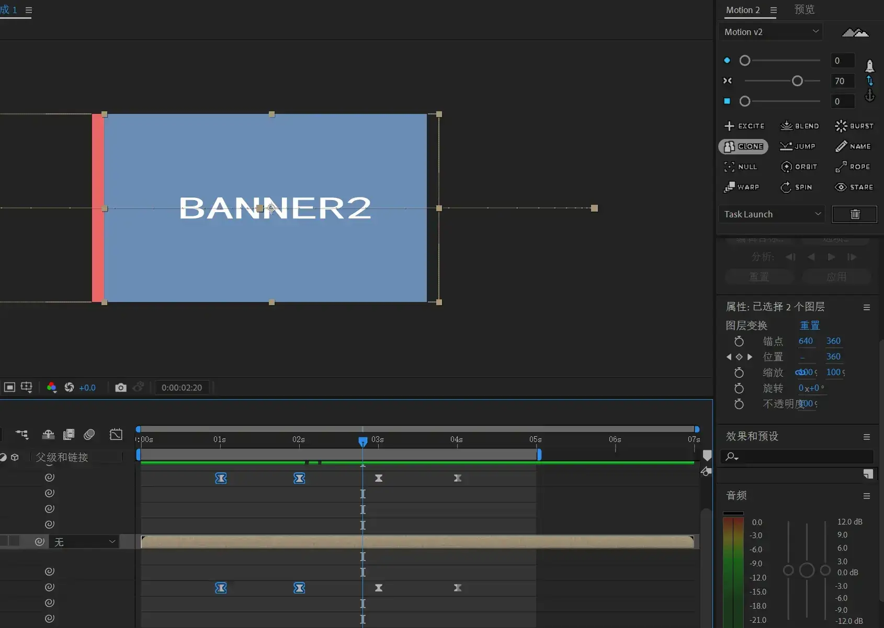Toggle frame blending icon in timeline

(x=69, y=434)
